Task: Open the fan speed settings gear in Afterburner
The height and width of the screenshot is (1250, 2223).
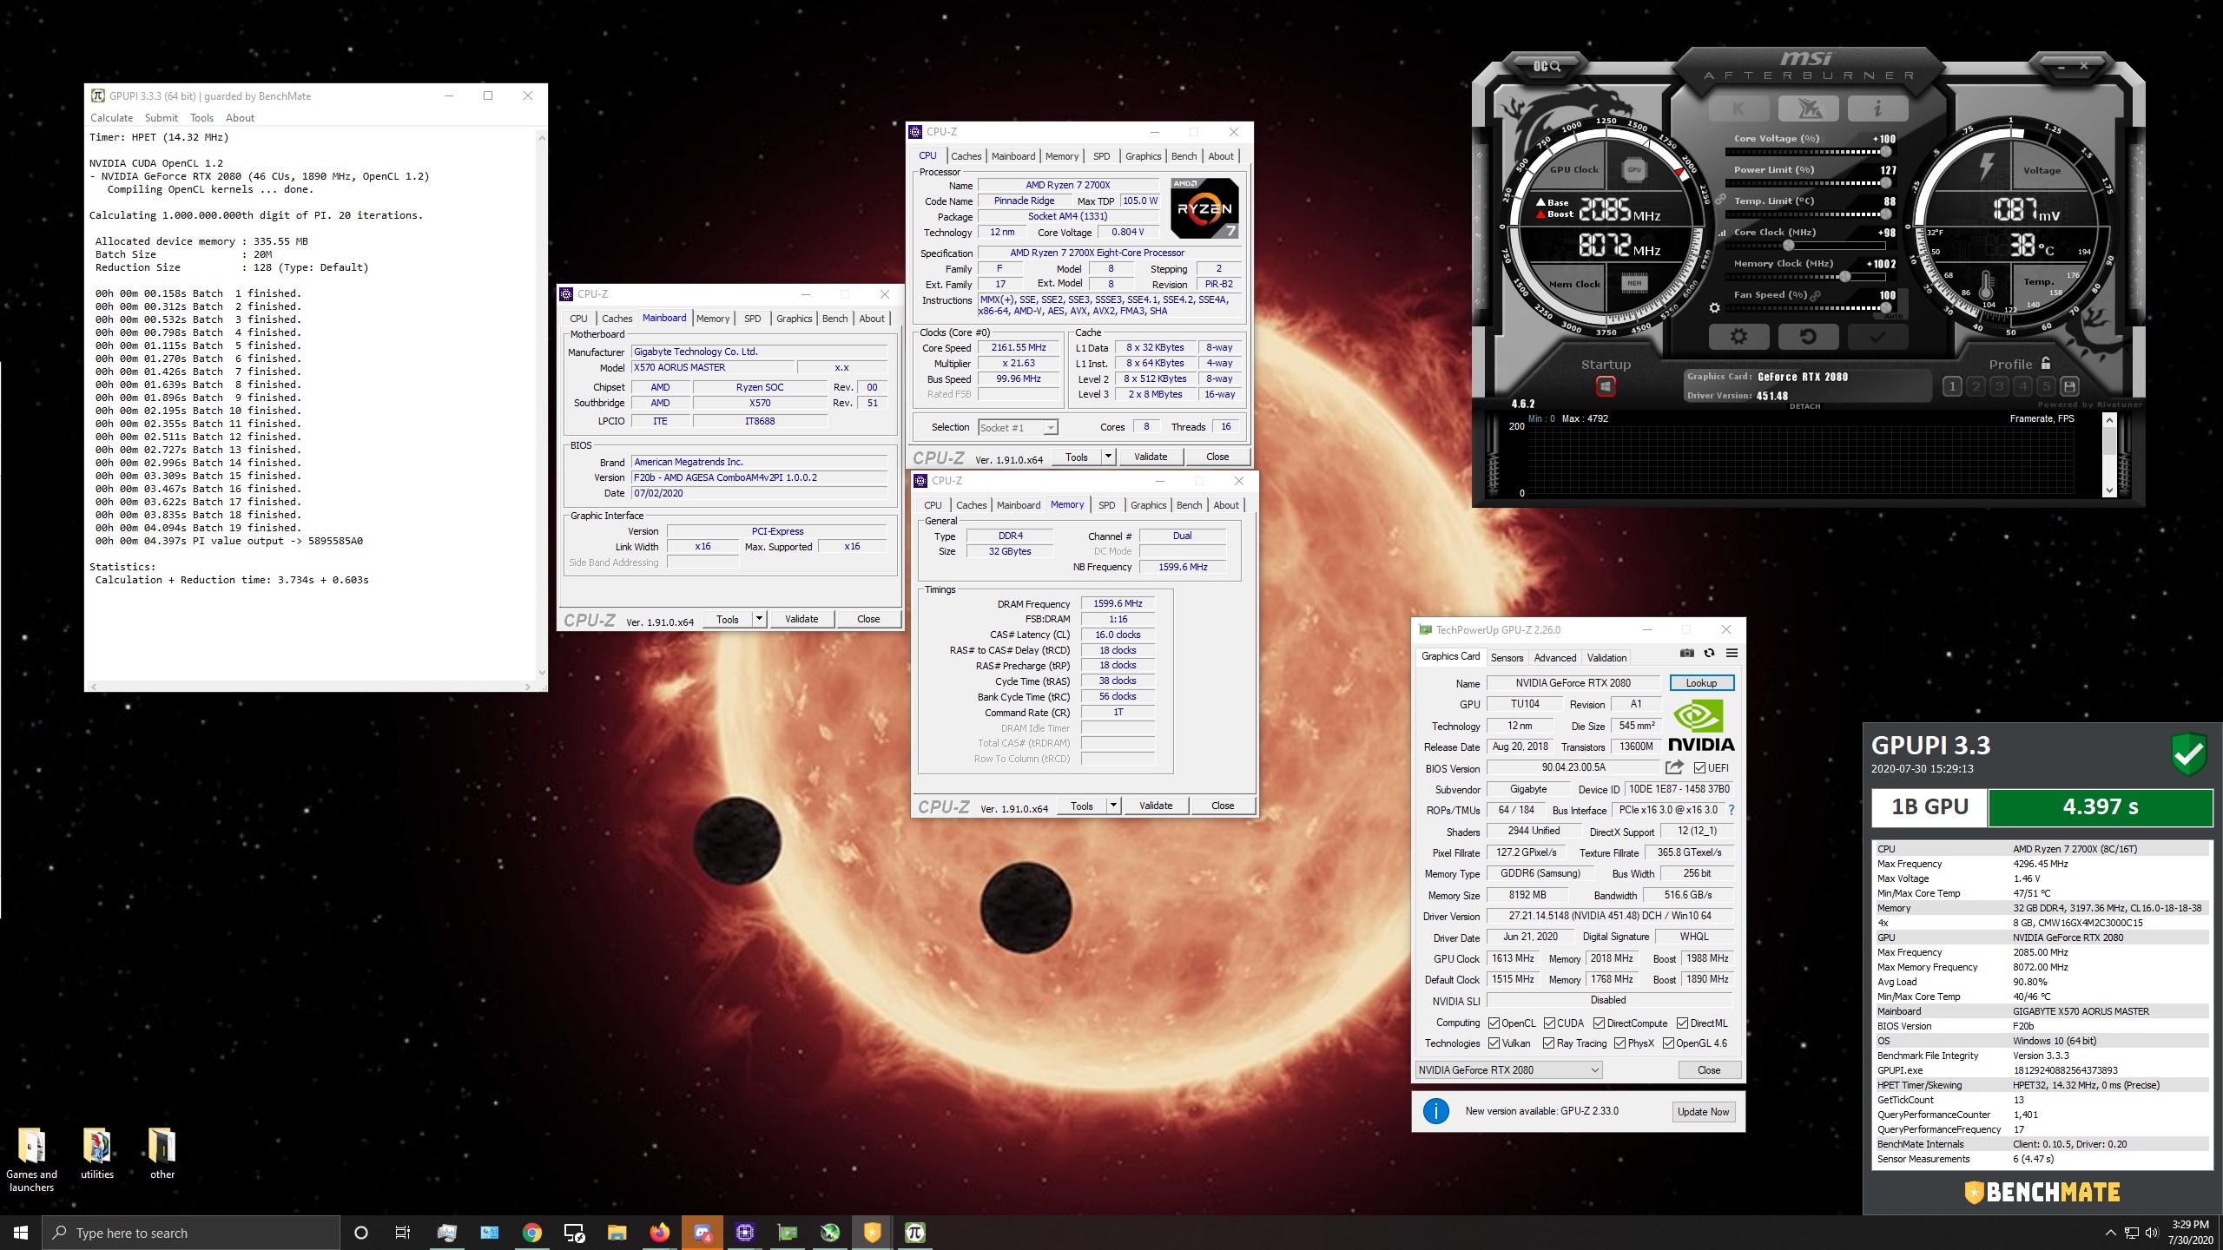Action: [1714, 307]
